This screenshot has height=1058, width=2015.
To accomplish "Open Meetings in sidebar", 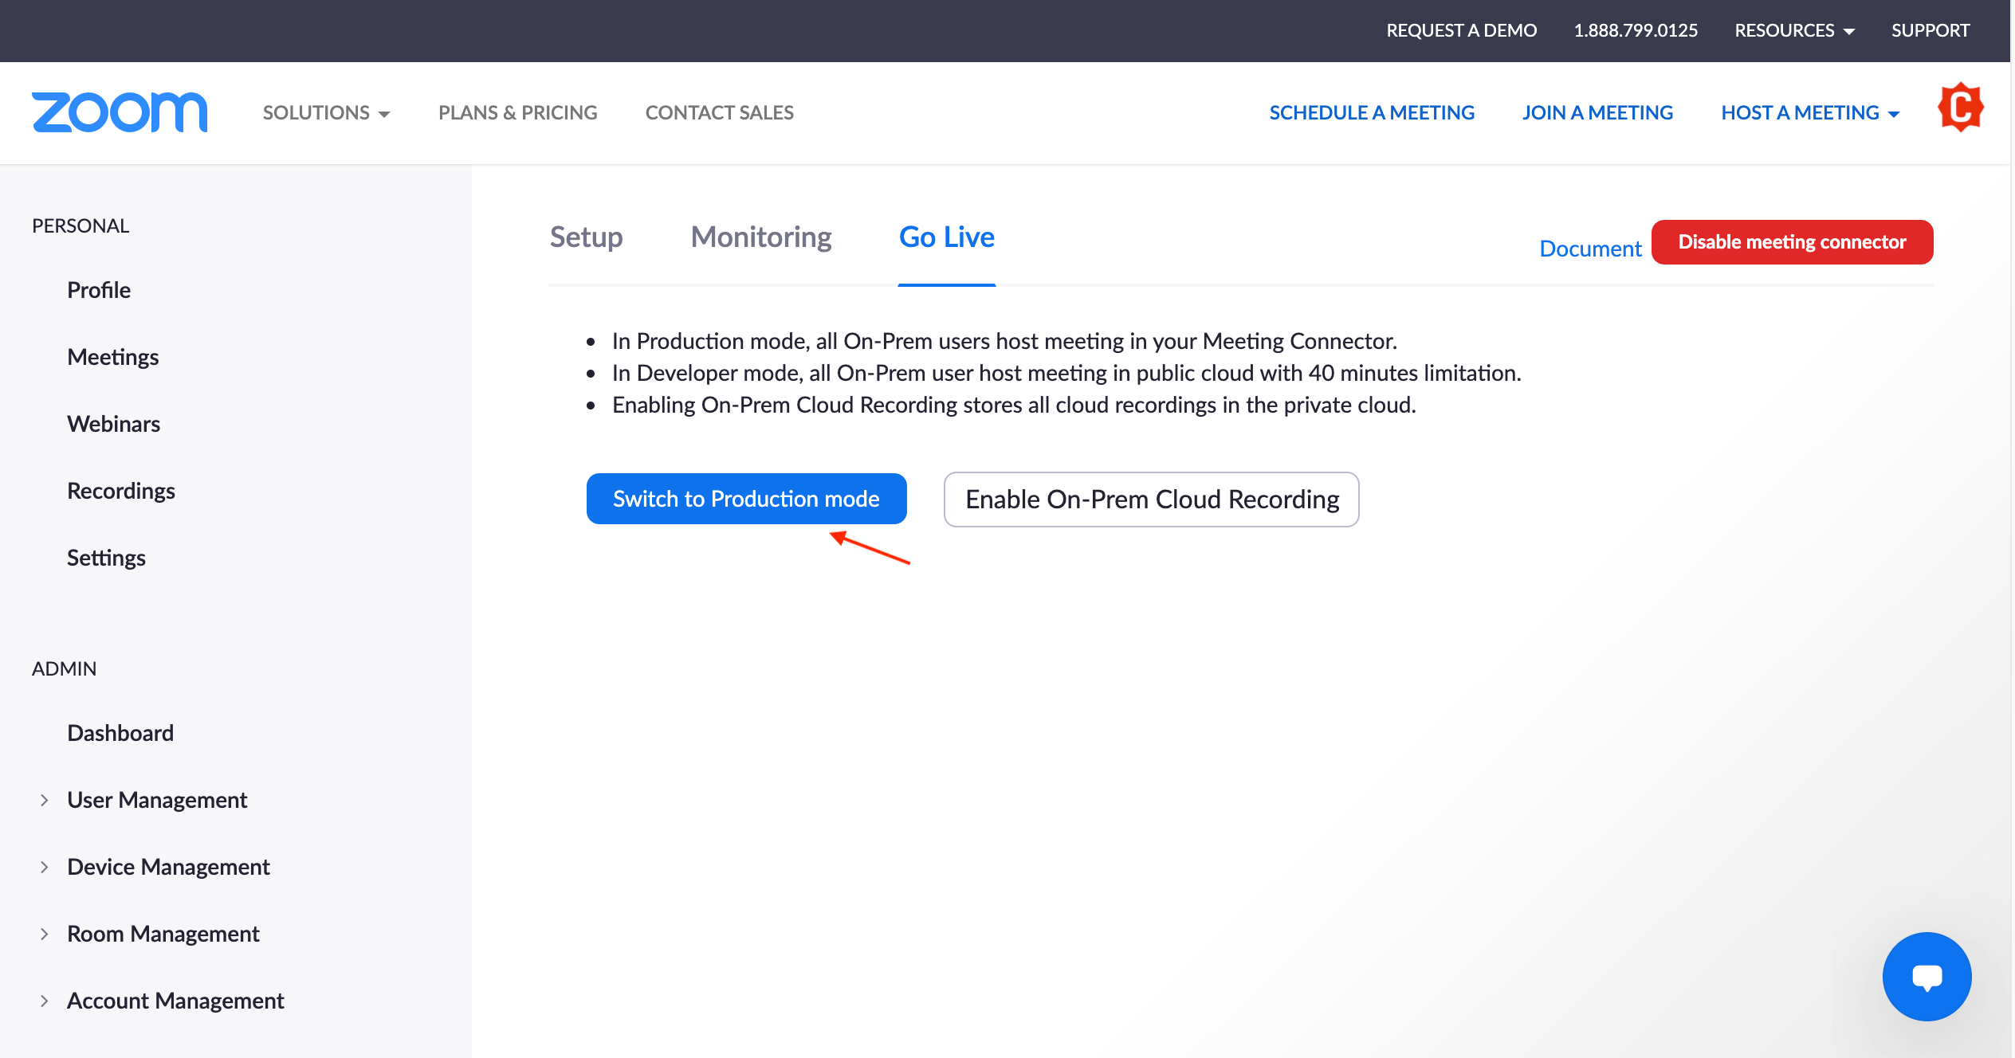I will [x=112, y=357].
